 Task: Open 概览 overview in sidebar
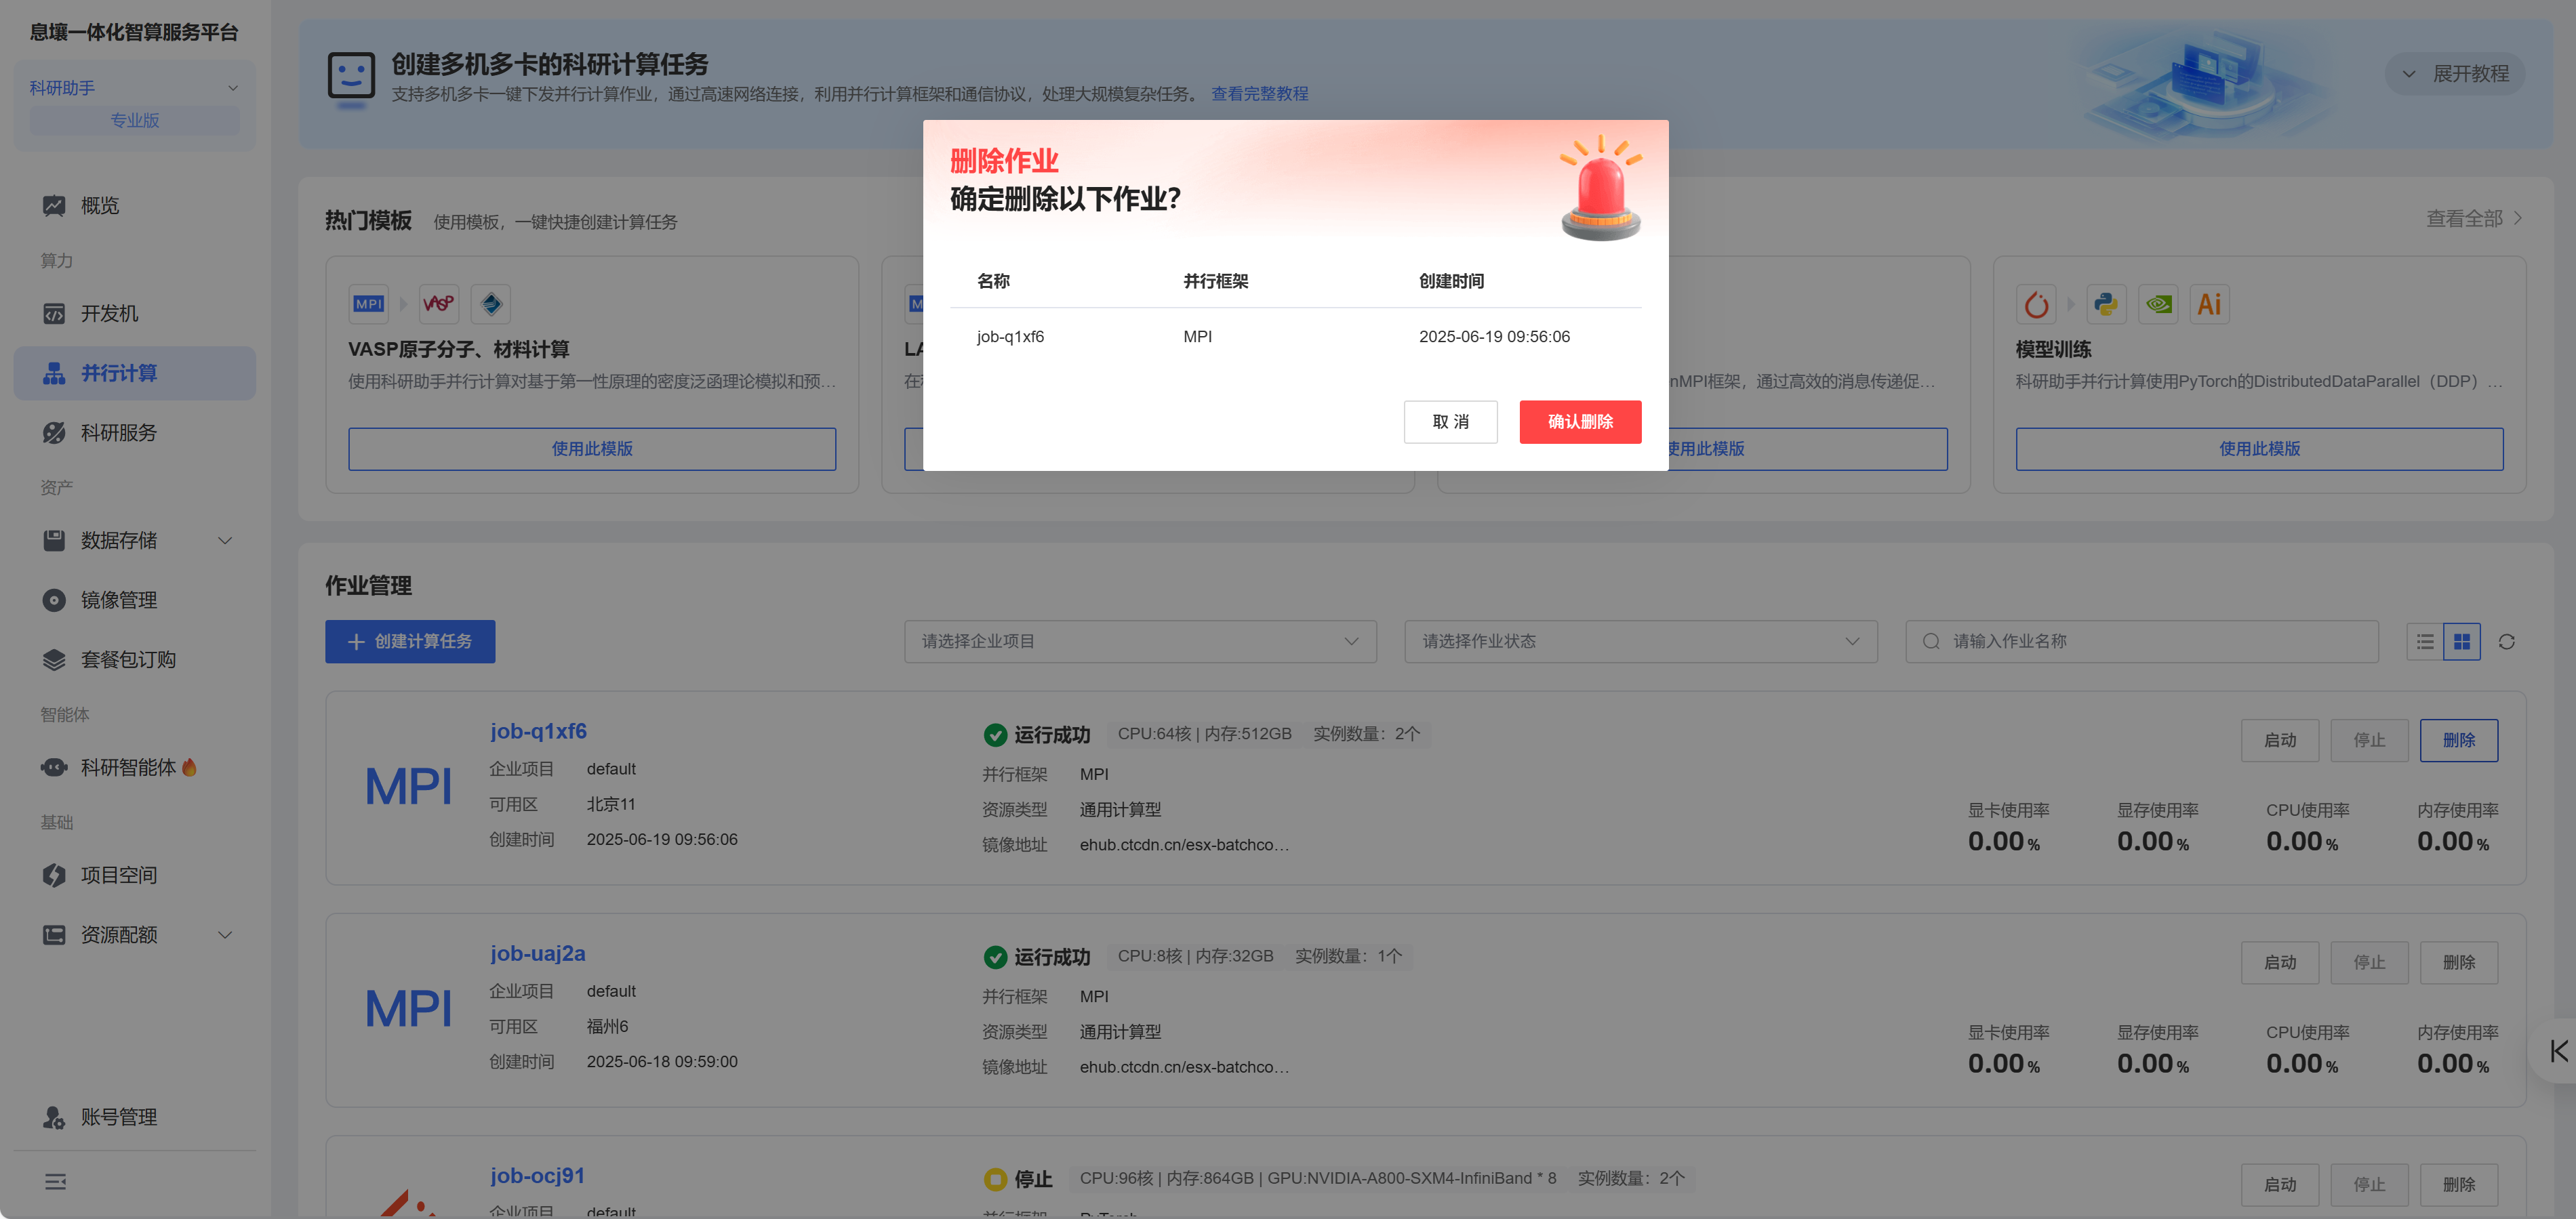coord(134,206)
